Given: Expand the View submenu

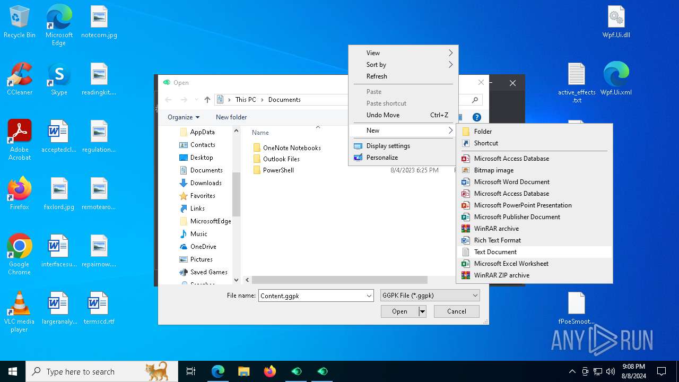Looking at the screenshot, I should click(x=403, y=53).
